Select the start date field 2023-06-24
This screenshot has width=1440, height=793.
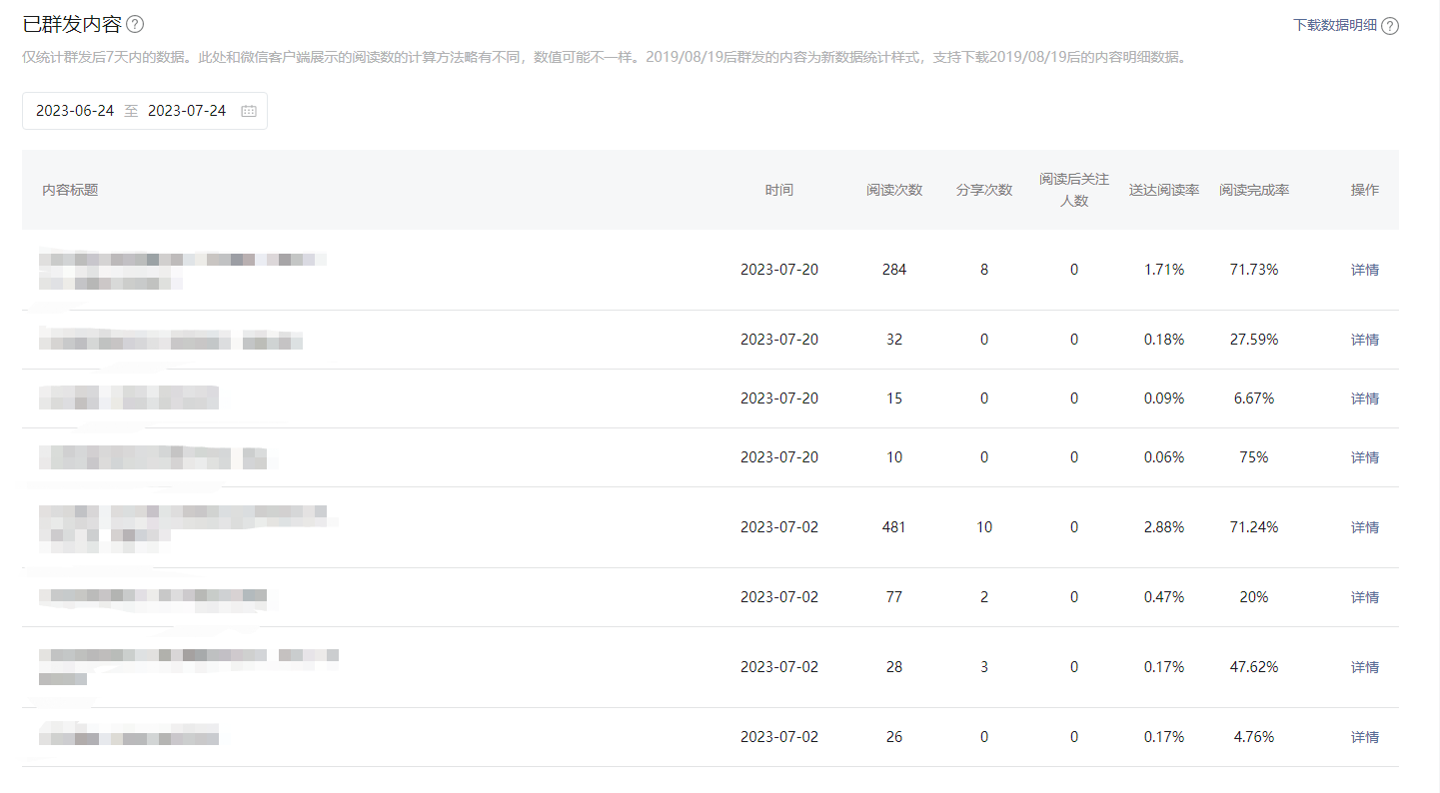(75, 111)
